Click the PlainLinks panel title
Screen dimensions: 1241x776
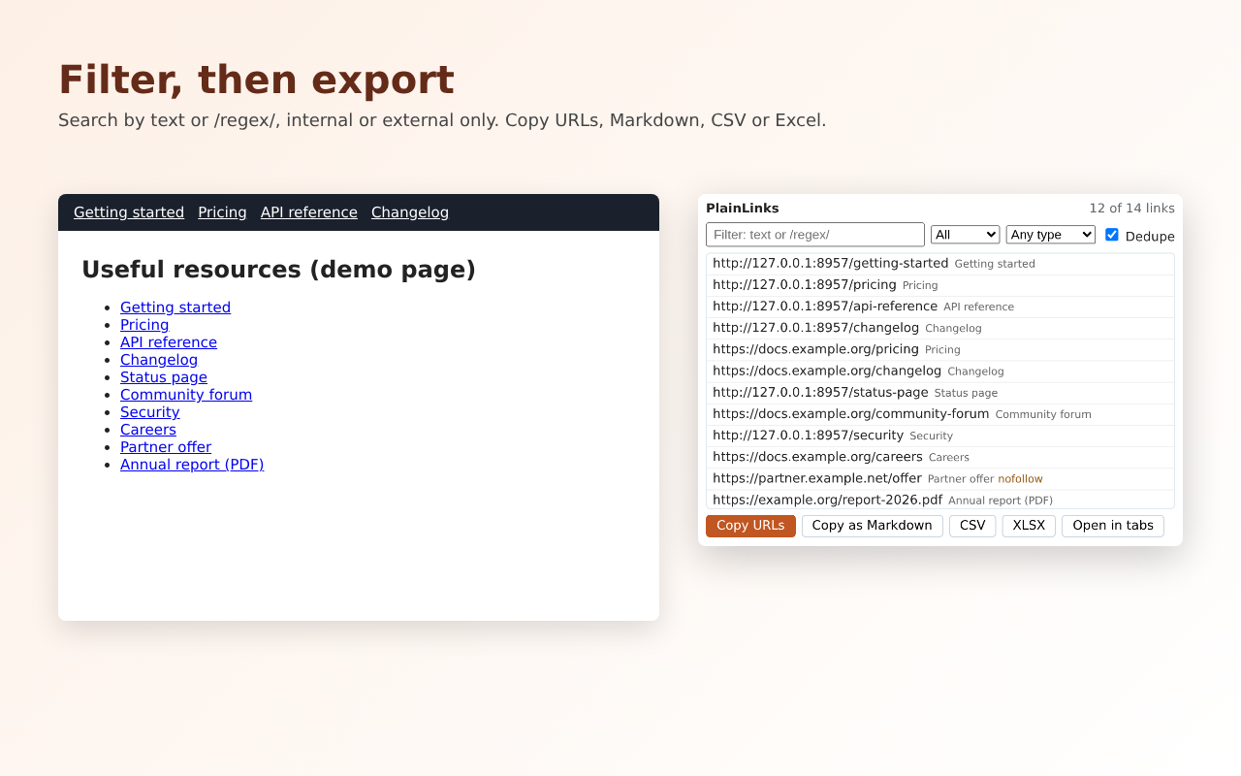(743, 209)
